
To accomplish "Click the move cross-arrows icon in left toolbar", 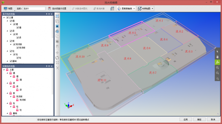I will point(57,53).
